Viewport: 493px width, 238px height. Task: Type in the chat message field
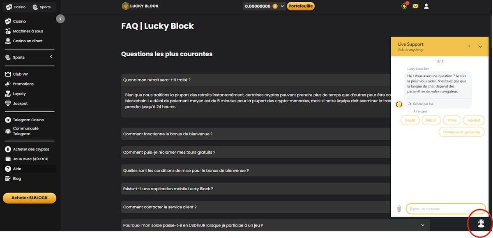[446, 208]
